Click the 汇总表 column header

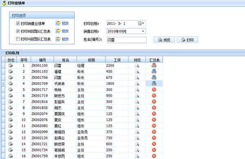154,60
